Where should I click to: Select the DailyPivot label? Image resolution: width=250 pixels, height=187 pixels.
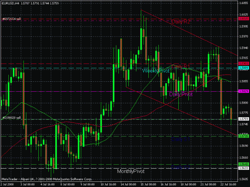[x=181, y=94]
